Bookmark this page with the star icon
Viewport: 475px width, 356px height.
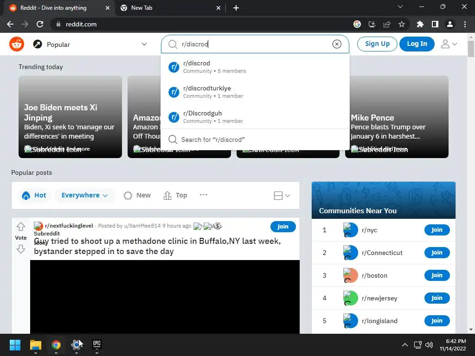point(402,24)
